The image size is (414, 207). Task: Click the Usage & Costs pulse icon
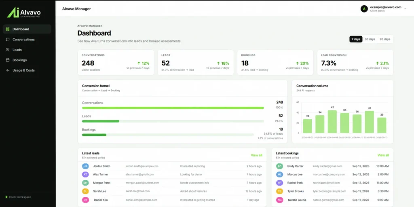(8, 70)
